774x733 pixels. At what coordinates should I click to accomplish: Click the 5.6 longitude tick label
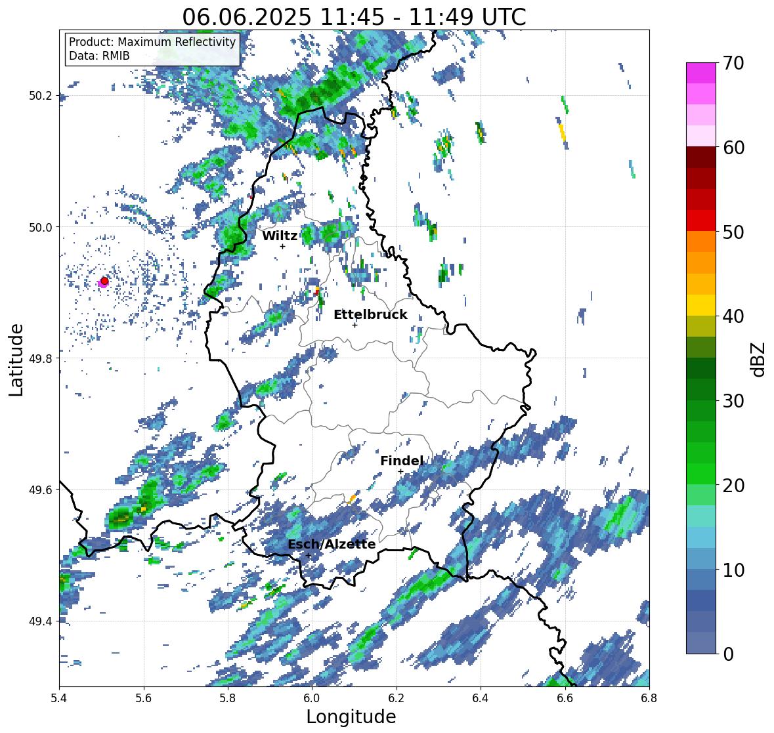coord(144,698)
